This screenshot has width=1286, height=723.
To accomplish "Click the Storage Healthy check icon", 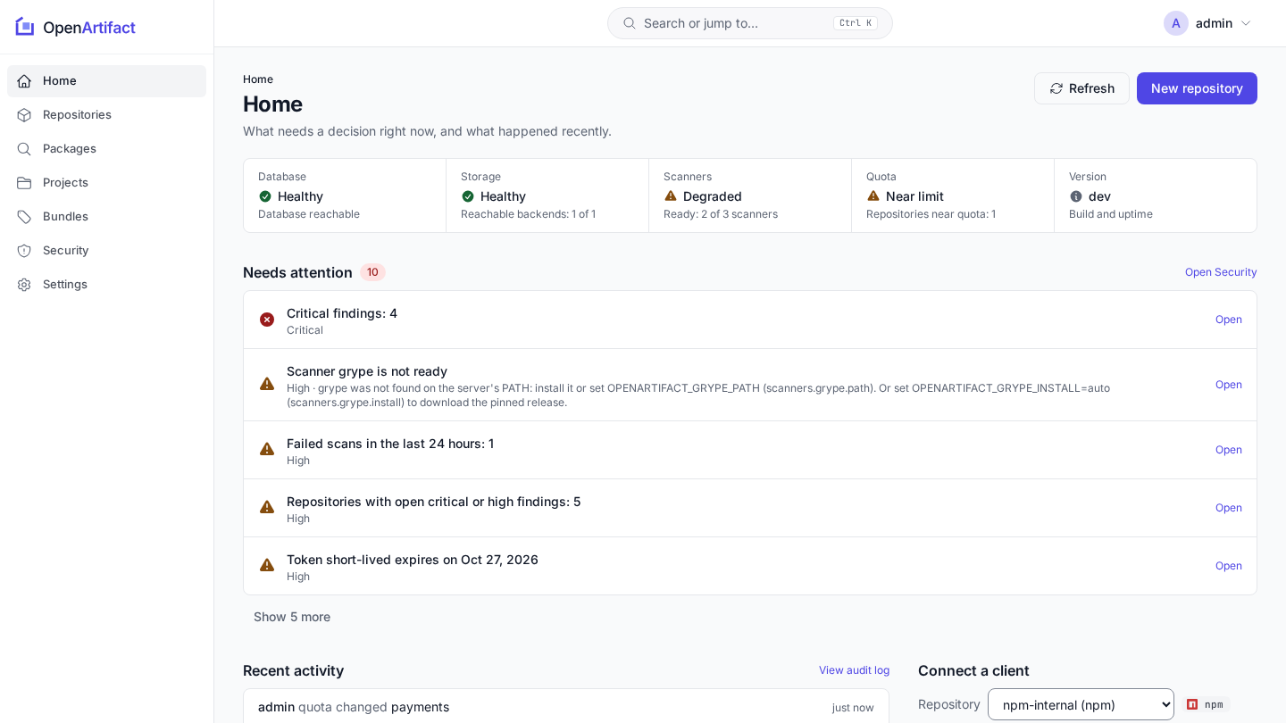I will tap(468, 196).
